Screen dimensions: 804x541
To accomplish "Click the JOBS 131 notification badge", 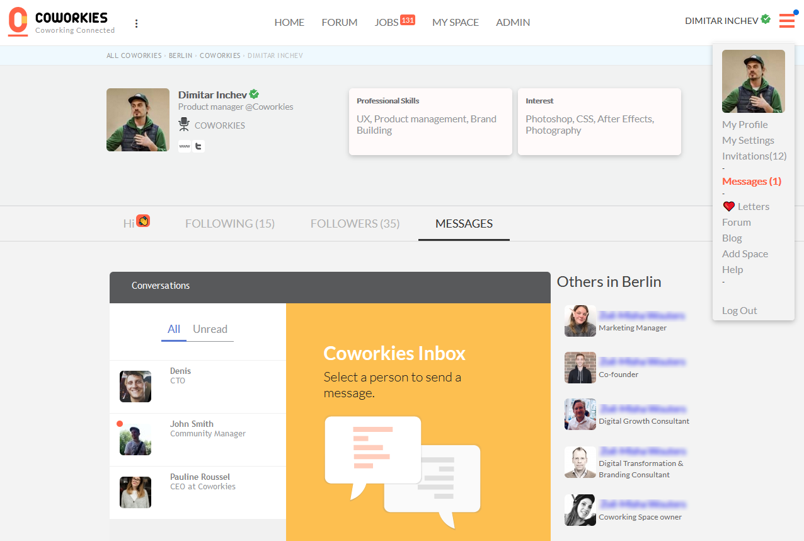I will (408, 20).
